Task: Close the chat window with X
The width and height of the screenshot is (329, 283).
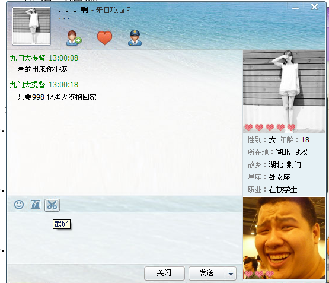Action: click(314, 7)
